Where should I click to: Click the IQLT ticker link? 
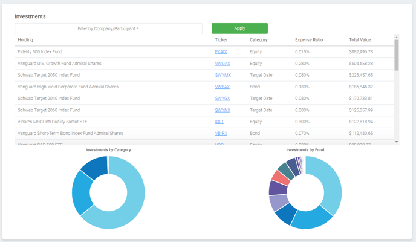pyautogui.click(x=219, y=122)
